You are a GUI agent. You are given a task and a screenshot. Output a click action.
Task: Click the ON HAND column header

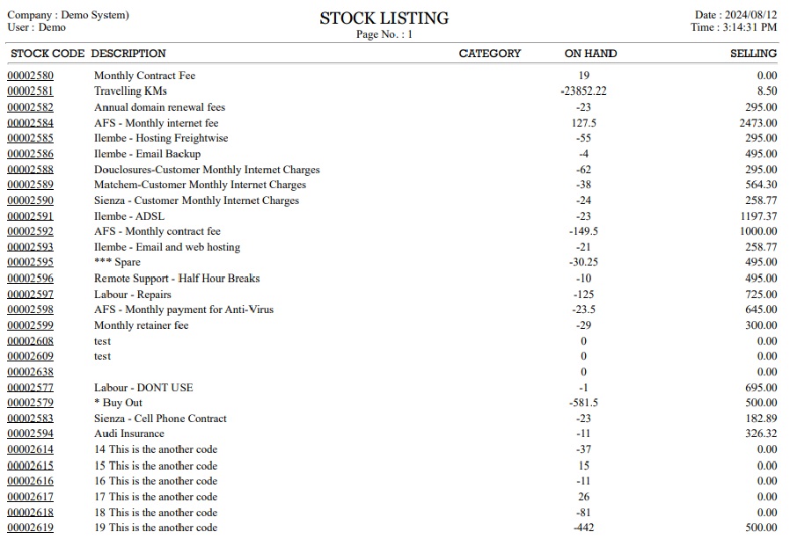click(x=590, y=54)
